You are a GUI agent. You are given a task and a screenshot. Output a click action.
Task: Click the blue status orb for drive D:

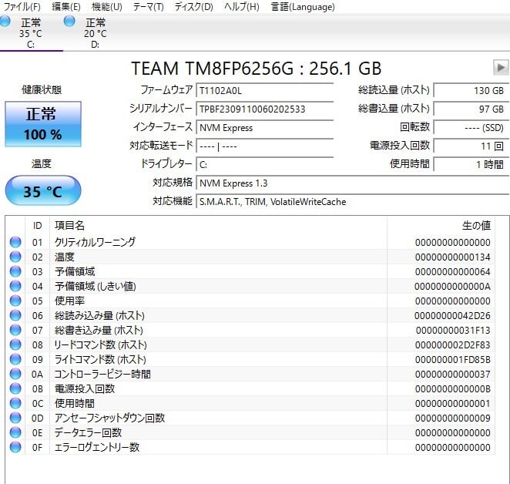tap(69, 22)
